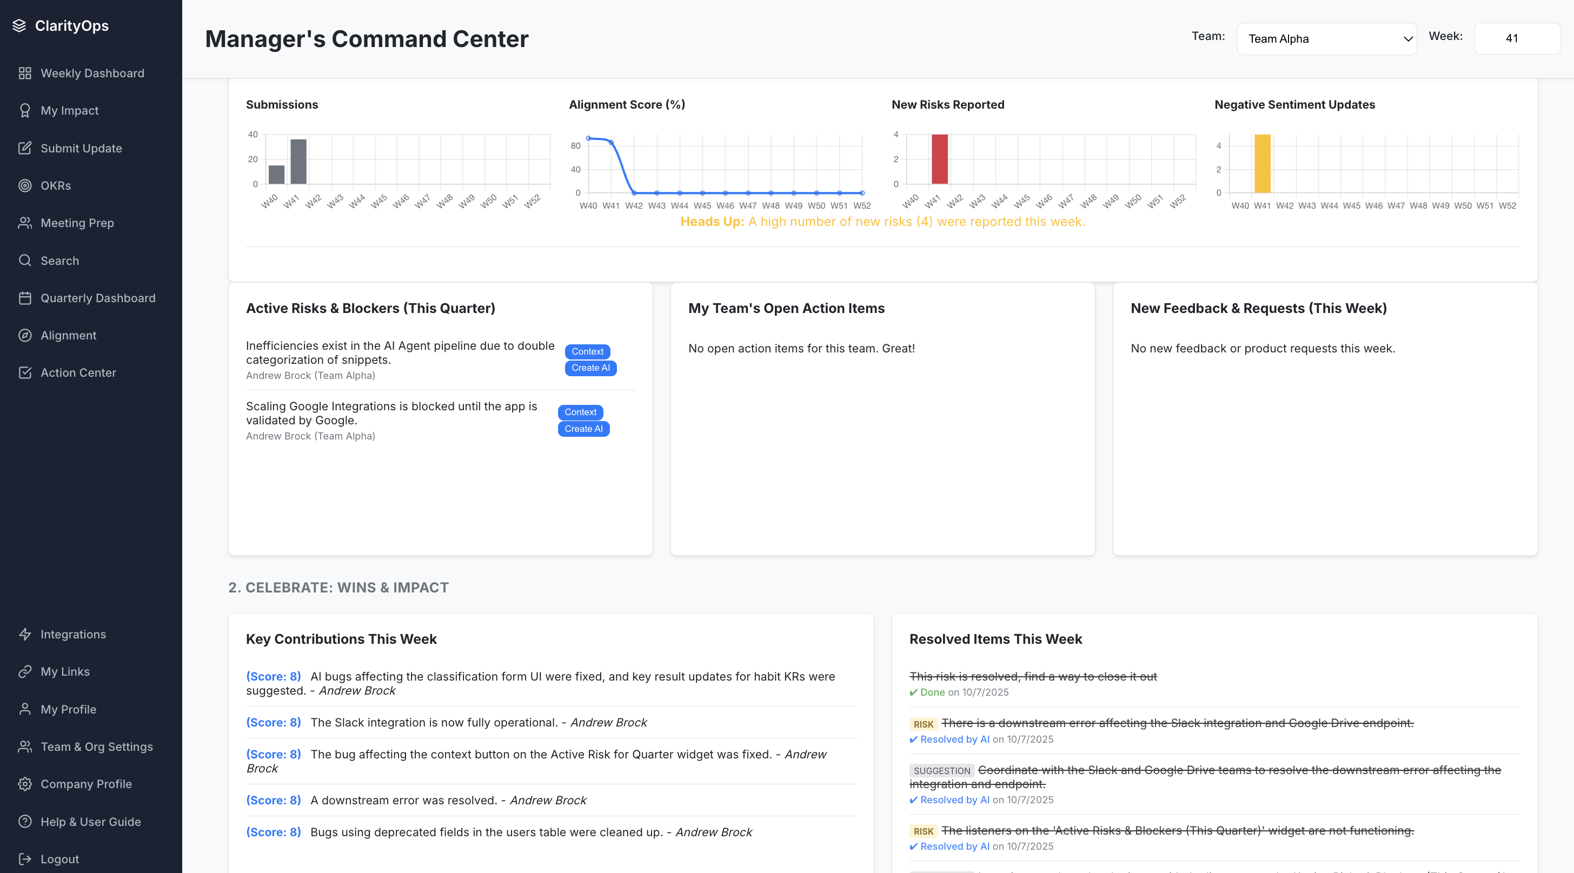This screenshot has height=873, width=1574.
Task: Click the Integrations lightning bolt icon
Action: [25, 634]
